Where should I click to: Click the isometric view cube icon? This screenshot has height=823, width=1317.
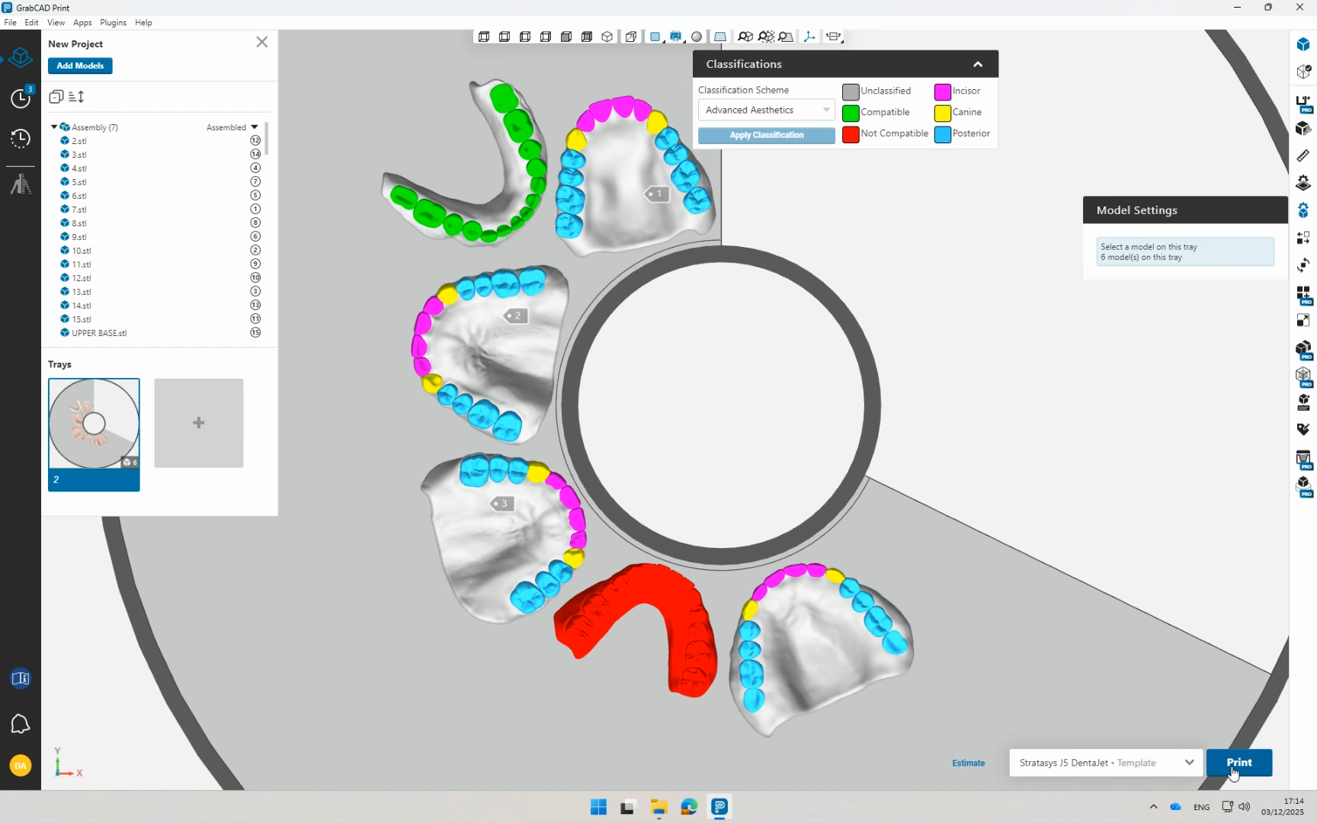[607, 37]
